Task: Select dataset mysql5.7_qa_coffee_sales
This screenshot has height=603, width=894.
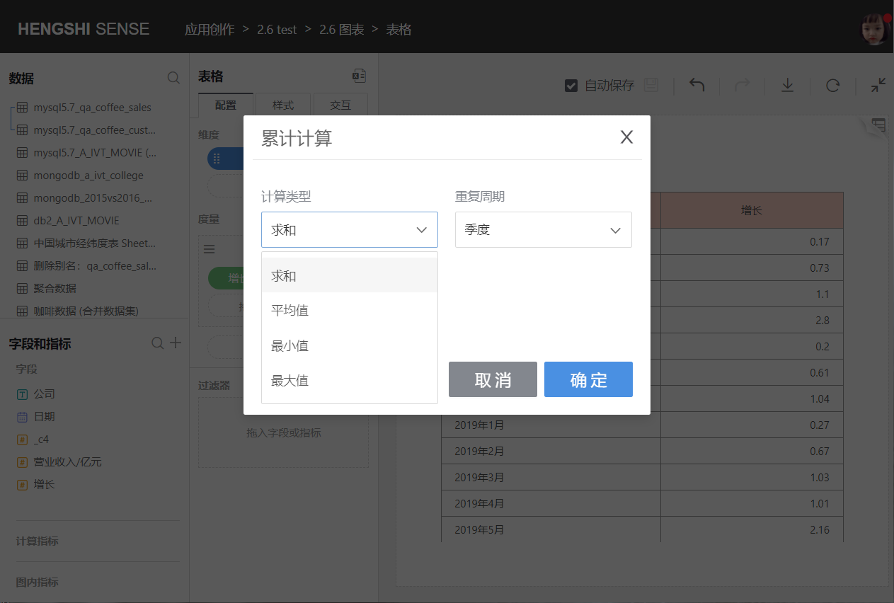Action: (93, 108)
